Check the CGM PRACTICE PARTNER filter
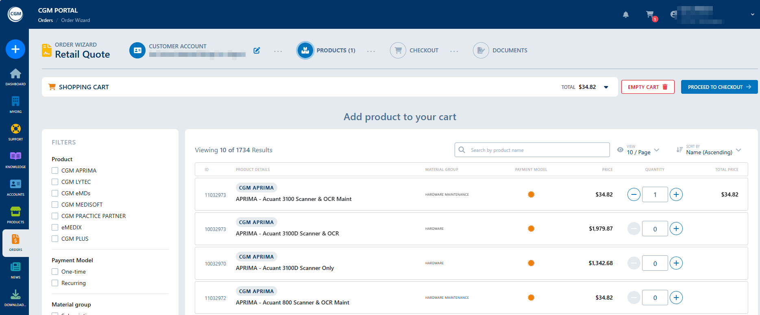 click(55, 216)
